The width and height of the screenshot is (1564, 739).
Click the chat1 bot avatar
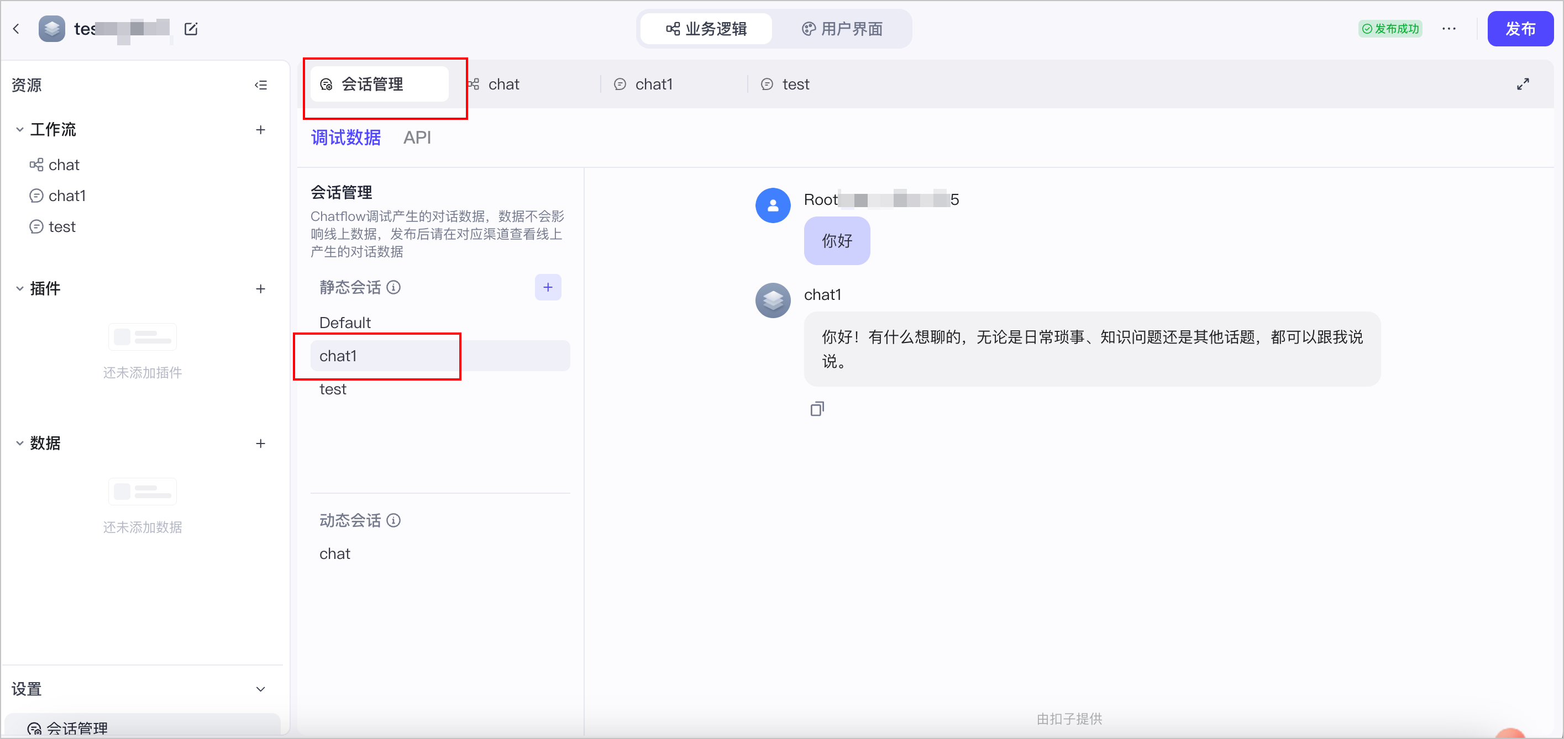click(772, 300)
